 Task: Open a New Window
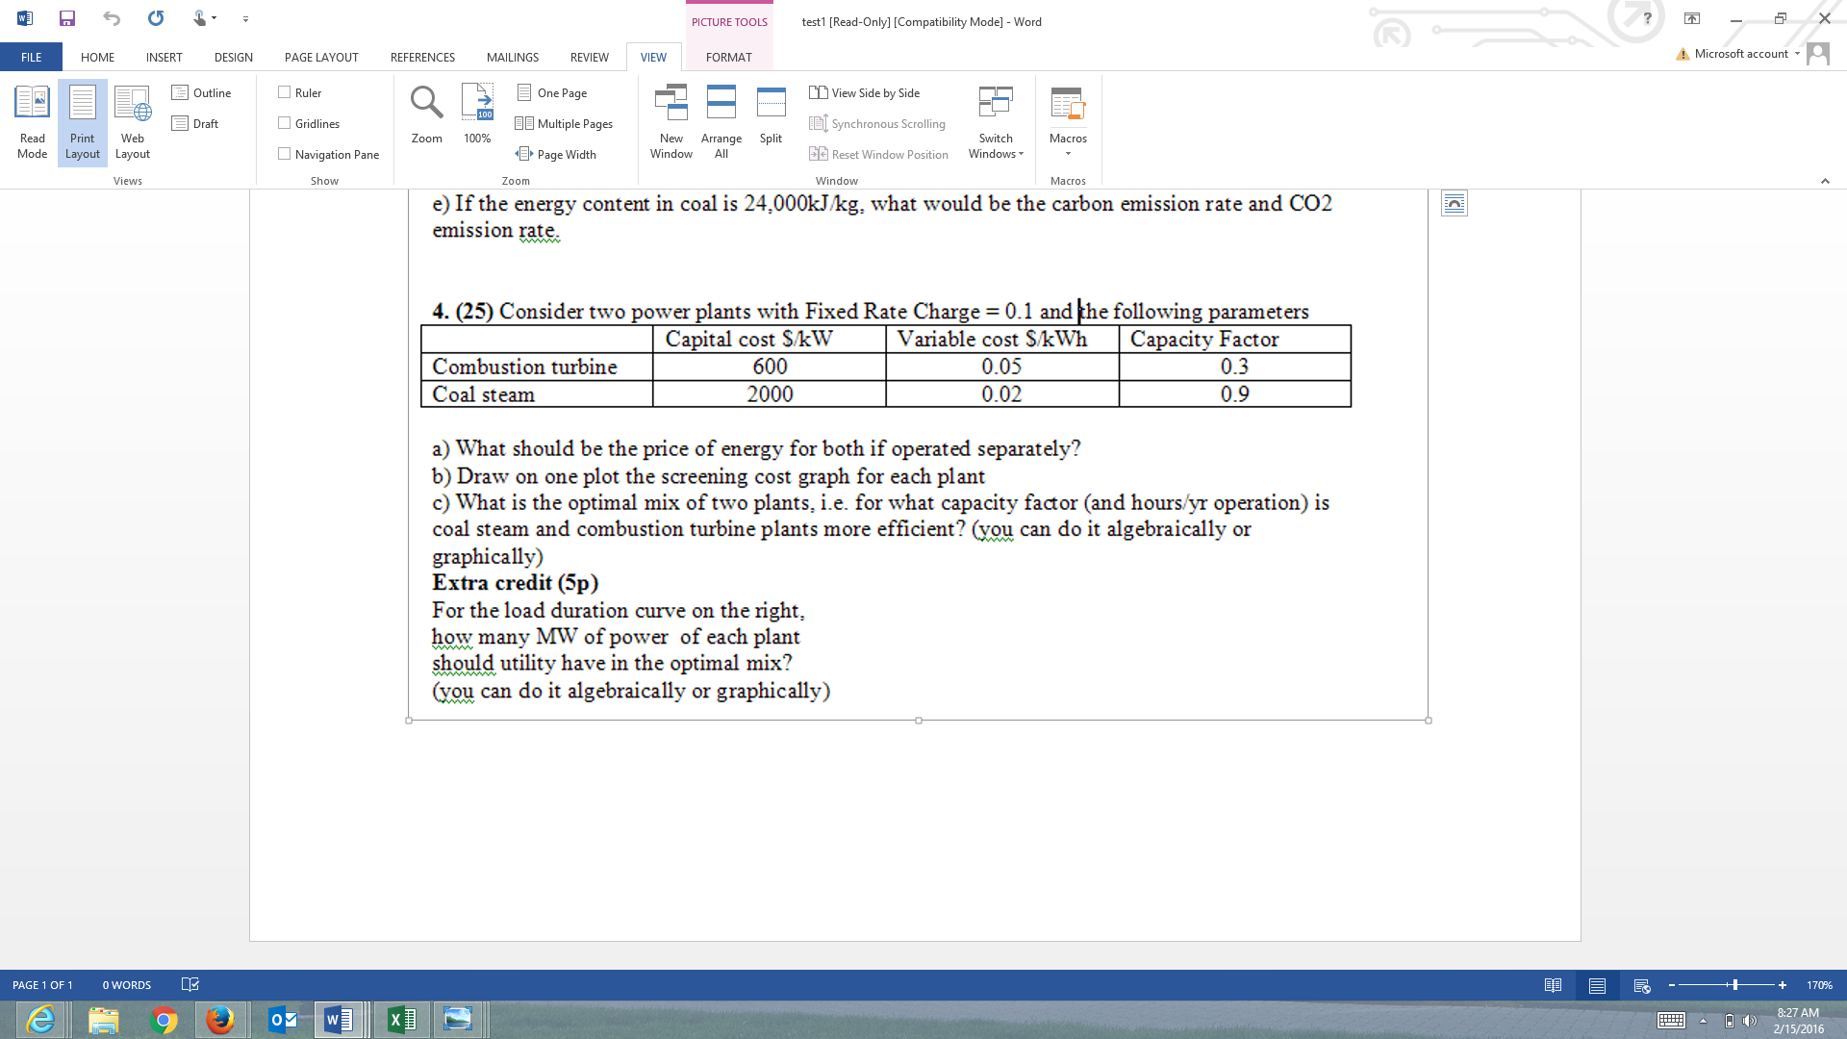point(670,122)
